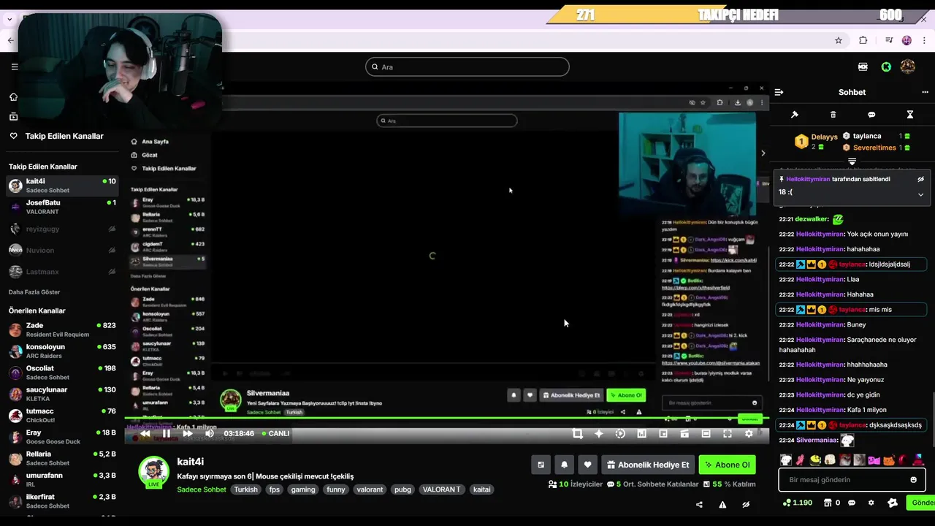This screenshot has width=935, height=526.
Task: Report the stream via warning triangle
Action: tap(722, 504)
